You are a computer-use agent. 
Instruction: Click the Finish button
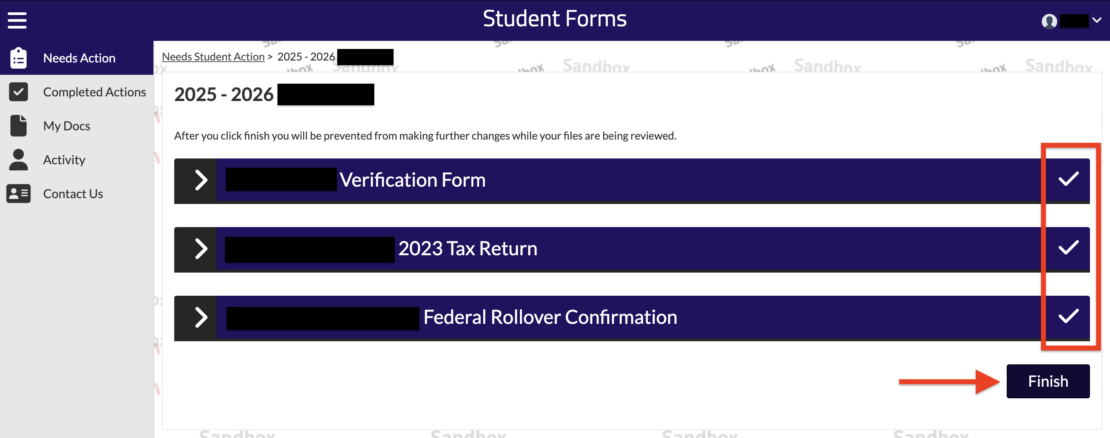point(1048,381)
